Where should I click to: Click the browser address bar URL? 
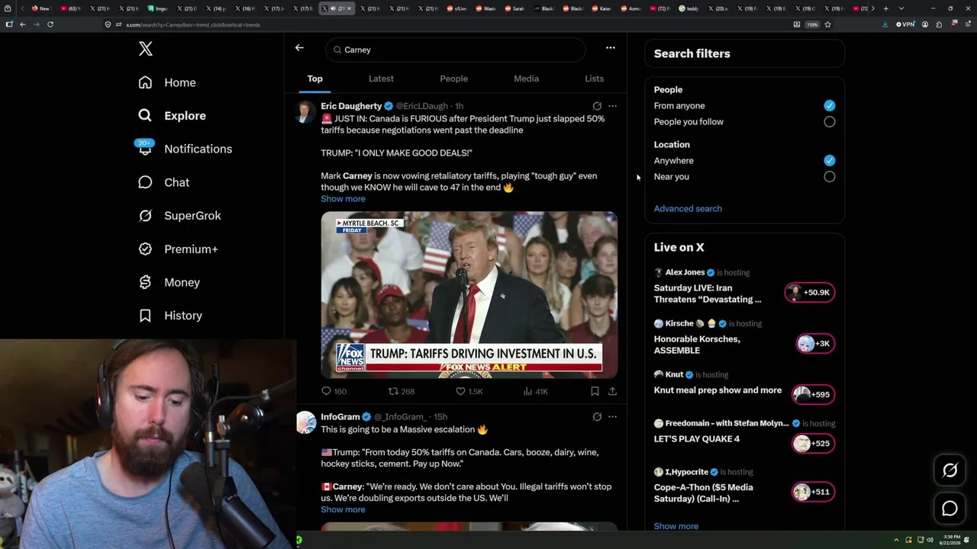coord(192,25)
